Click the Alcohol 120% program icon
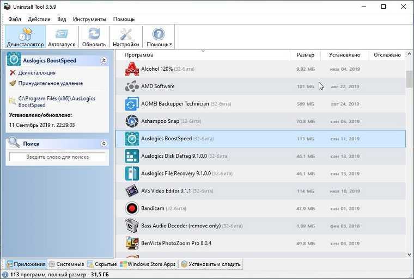Image resolution: width=414 pixels, height=279 pixels. 132,69
